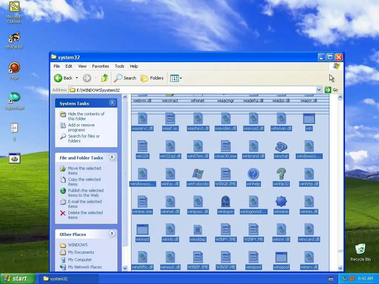Select the winhttp.dll file icon
The image size is (379, 284).
pyautogui.click(x=309, y=174)
